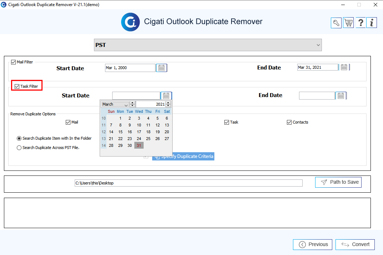Select March 12 in the calendar
The width and height of the screenshot is (383, 255).
(x=158, y=125)
